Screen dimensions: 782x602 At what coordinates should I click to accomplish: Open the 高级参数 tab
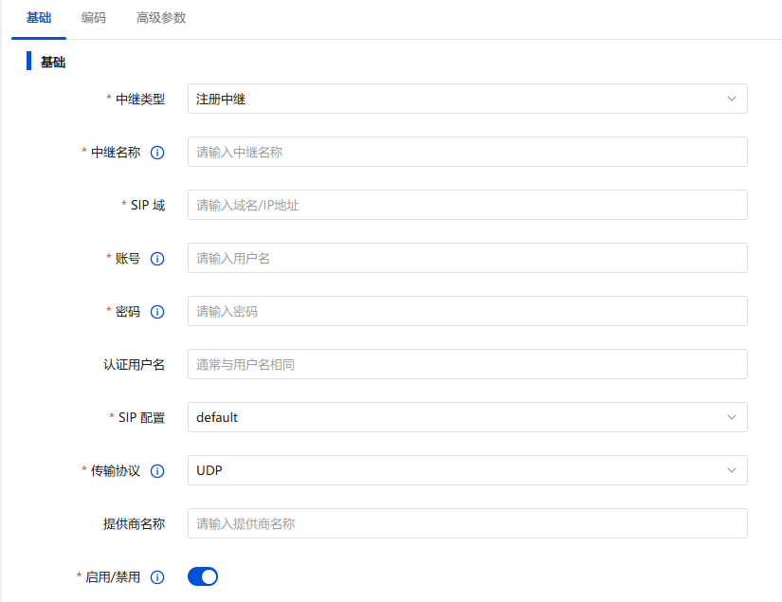pyautogui.click(x=161, y=18)
